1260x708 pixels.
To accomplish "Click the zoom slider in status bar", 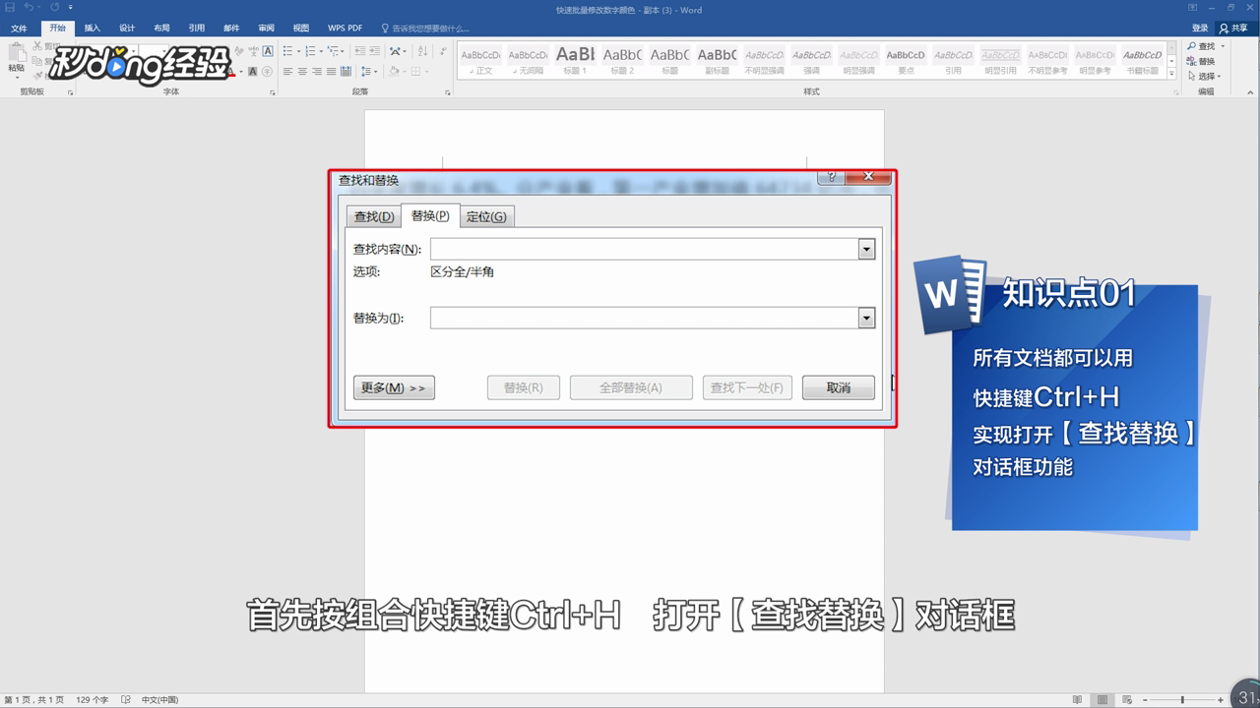I will coord(1181,699).
